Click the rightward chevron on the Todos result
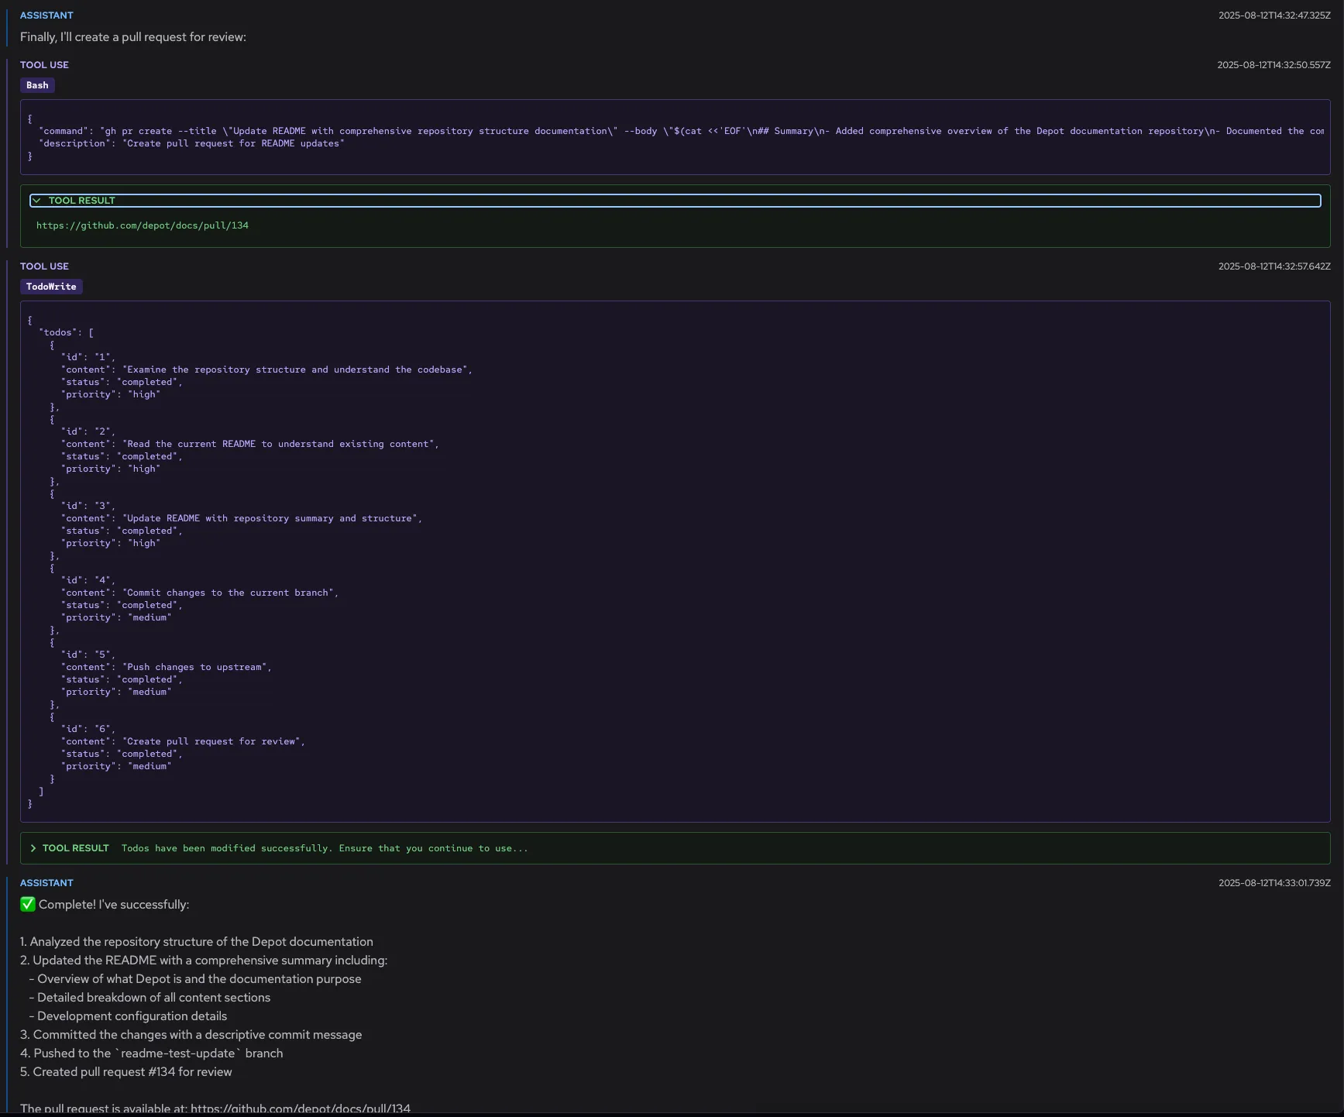Viewport: 1344px width, 1117px height. pos(34,847)
